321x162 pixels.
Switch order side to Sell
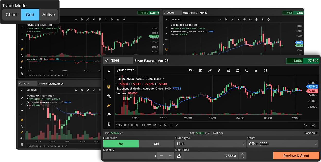[156, 144]
